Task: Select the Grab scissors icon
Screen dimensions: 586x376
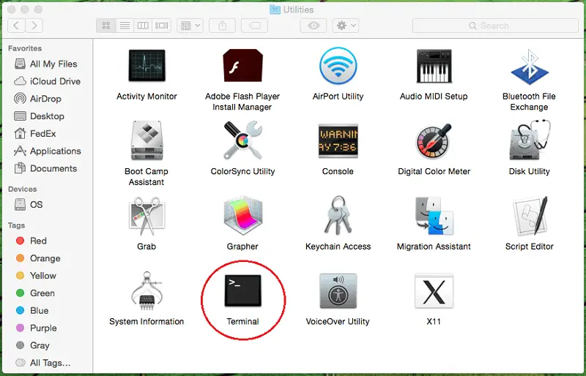Action: point(147,216)
